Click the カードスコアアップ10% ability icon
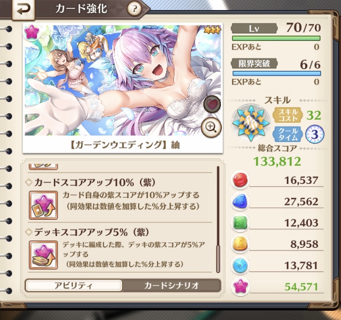 pos(44,205)
